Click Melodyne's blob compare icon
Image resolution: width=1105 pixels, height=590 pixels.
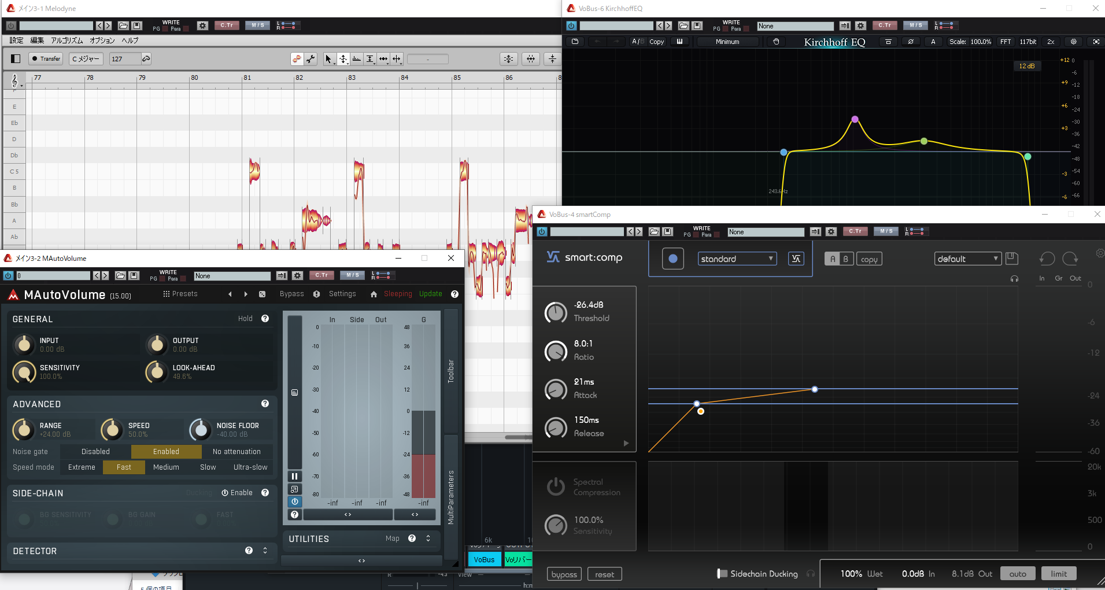[x=297, y=59]
